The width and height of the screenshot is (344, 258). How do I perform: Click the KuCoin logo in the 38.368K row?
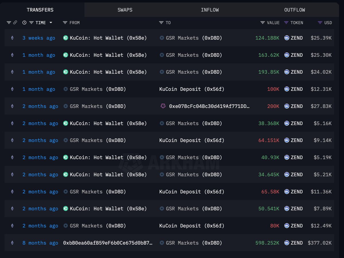(66, 123)
